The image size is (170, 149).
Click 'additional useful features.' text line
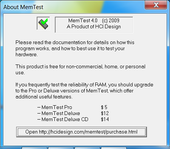[x=44, y=97]
